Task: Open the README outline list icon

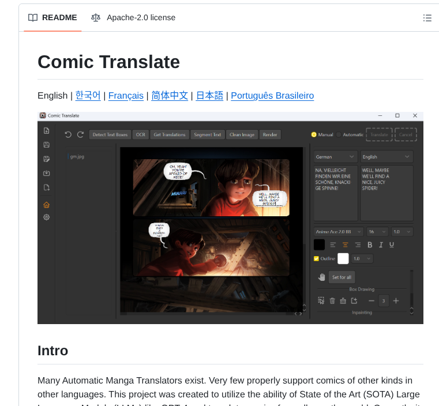Action: (x=427, y=18)
